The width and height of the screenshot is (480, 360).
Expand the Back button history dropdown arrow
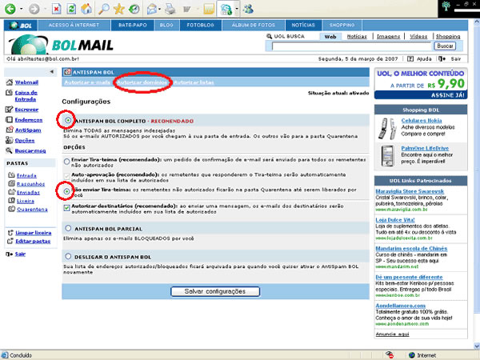(21, 10)
